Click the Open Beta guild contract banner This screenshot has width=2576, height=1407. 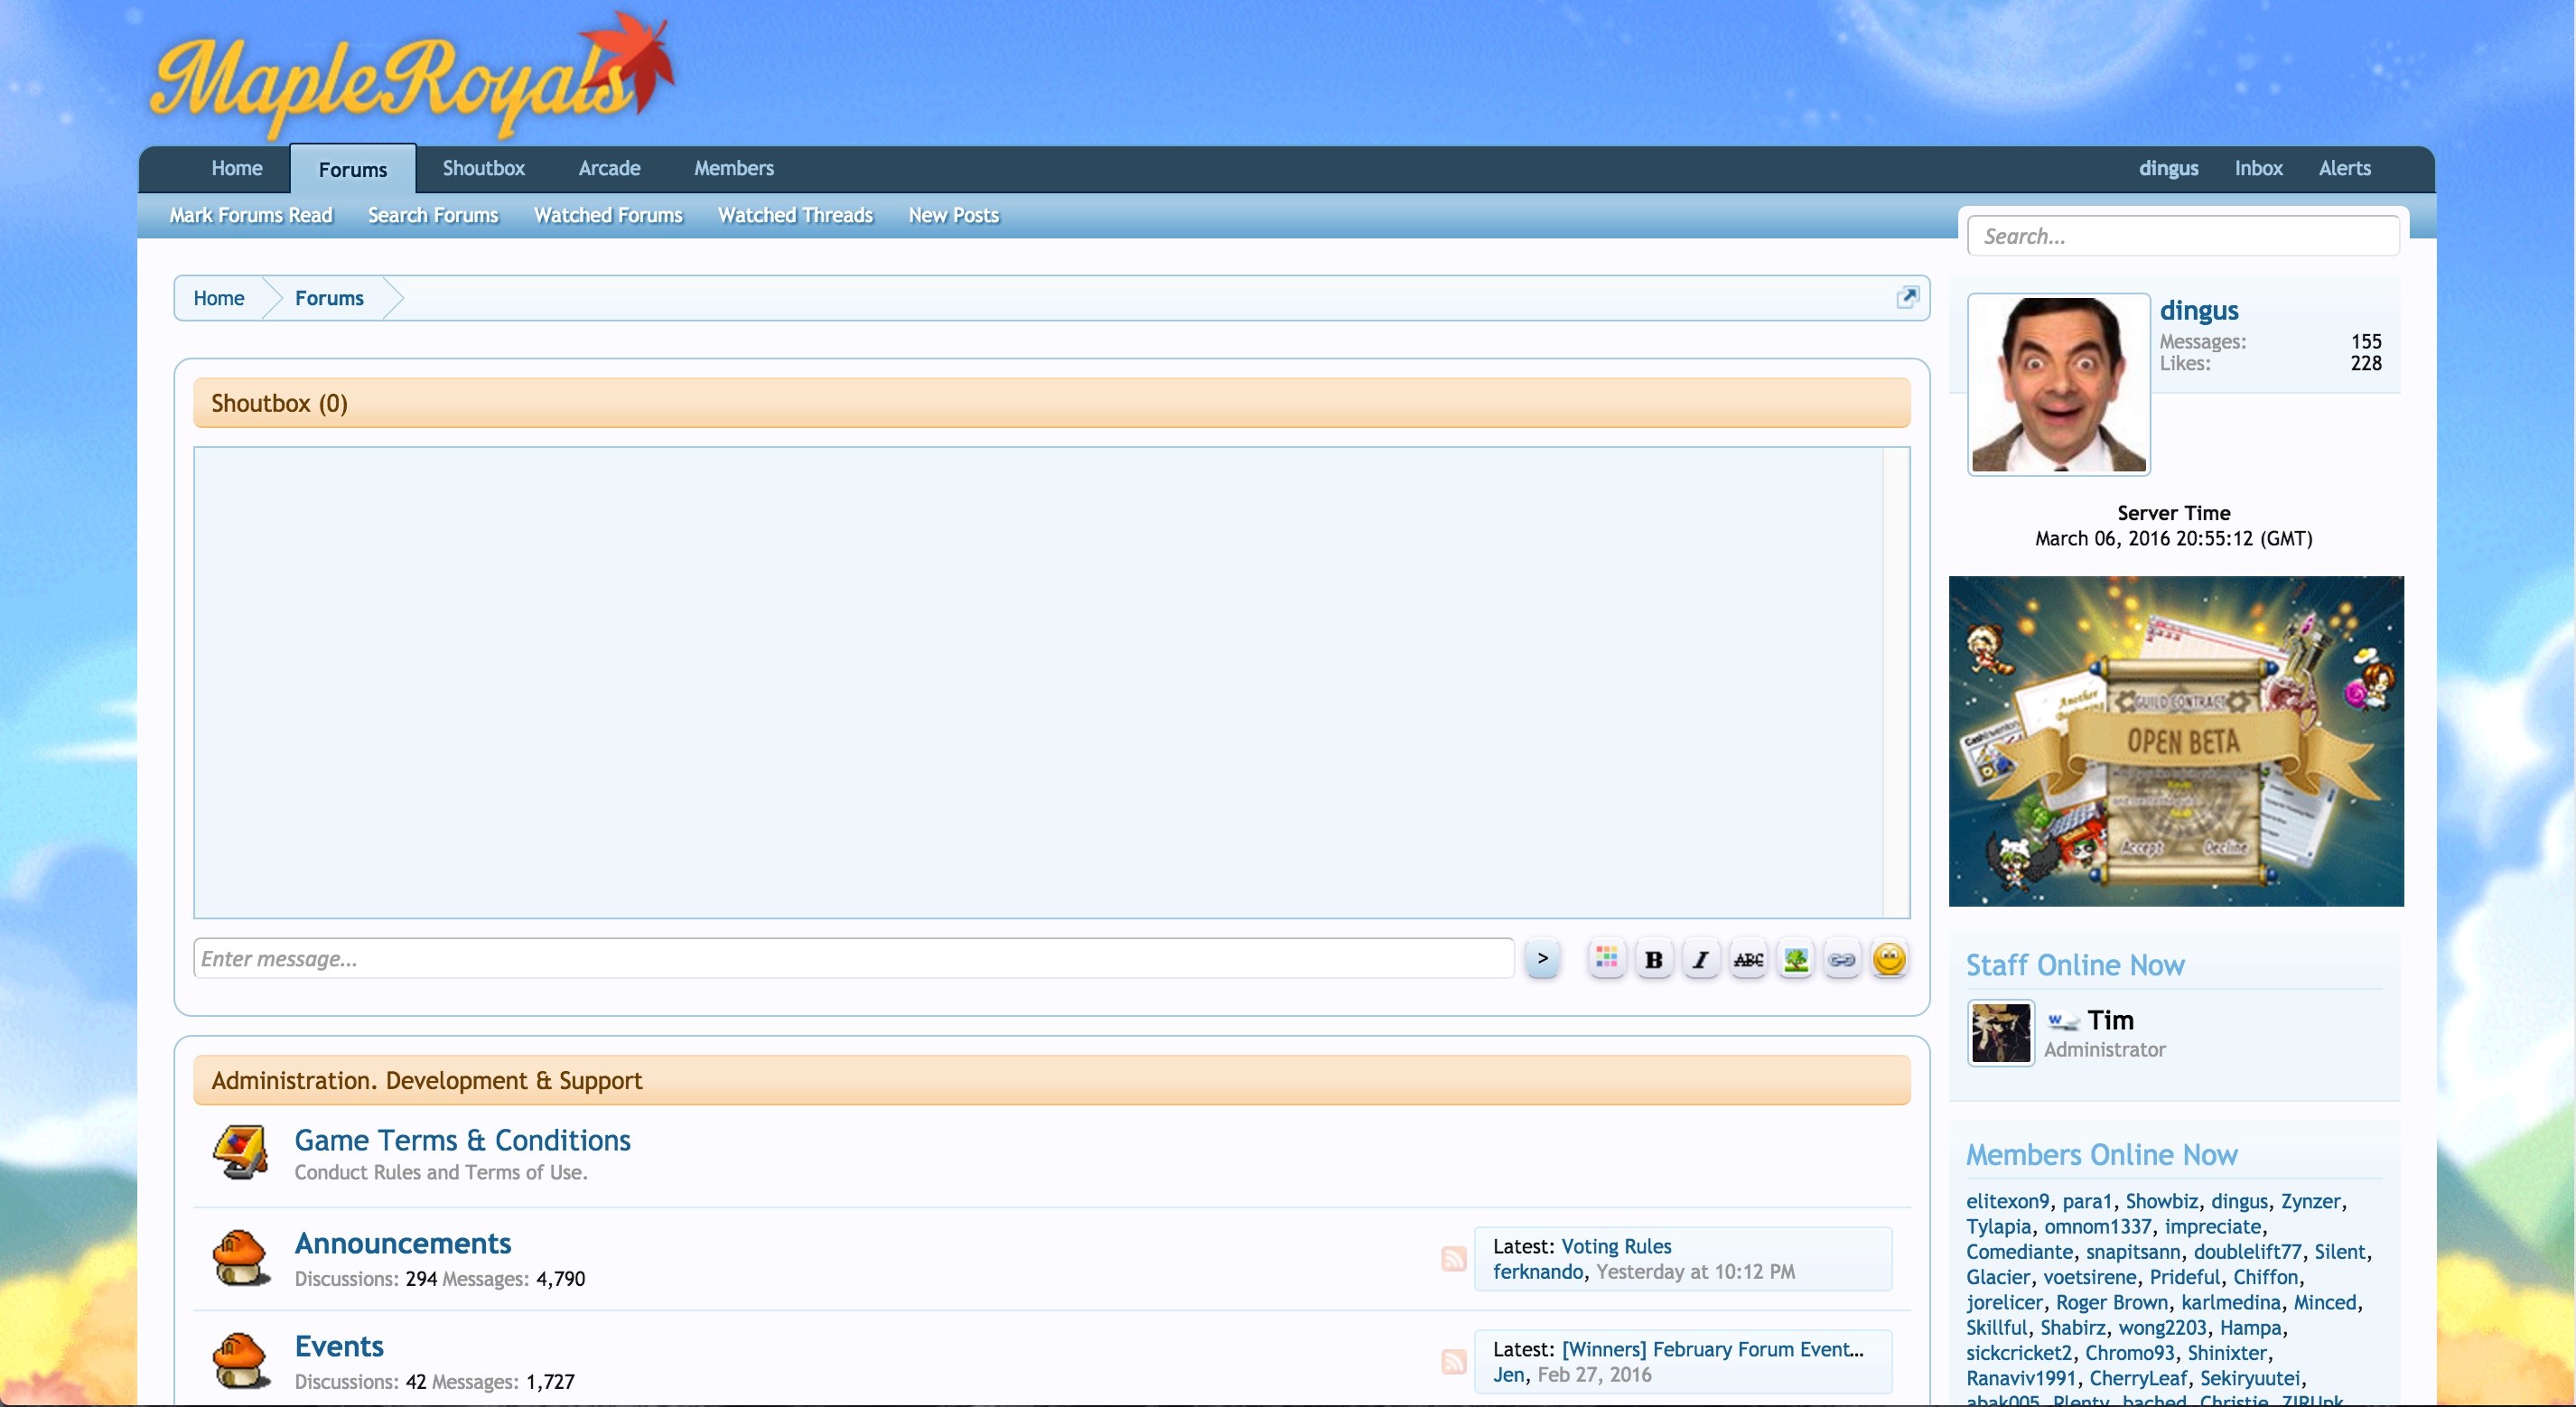(2175, 741)
